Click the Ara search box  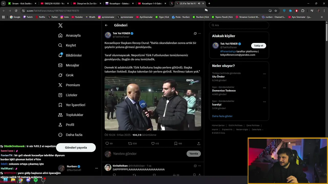point(239,25)
